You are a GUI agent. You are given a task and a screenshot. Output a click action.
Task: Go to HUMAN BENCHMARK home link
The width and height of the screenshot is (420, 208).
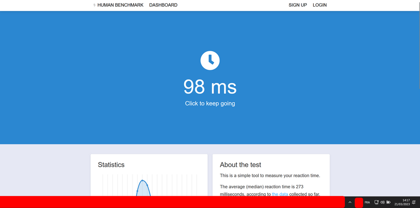120,5
